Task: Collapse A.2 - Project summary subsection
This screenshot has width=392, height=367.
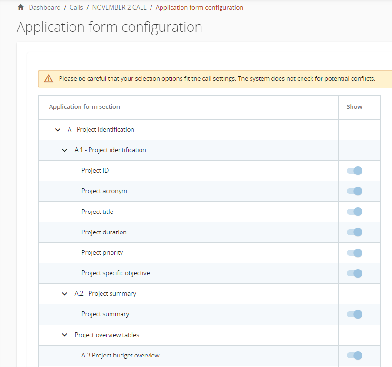Action: [x=65, y=294]
